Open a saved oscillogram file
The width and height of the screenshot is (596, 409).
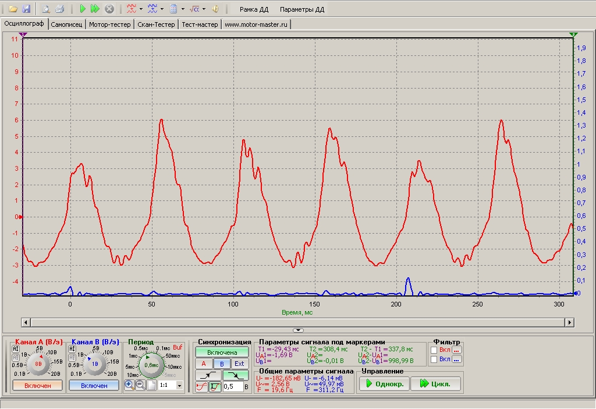click(x=13, y=9)
